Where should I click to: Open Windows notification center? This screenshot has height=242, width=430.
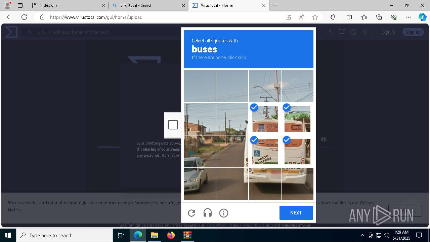point(419,235)
